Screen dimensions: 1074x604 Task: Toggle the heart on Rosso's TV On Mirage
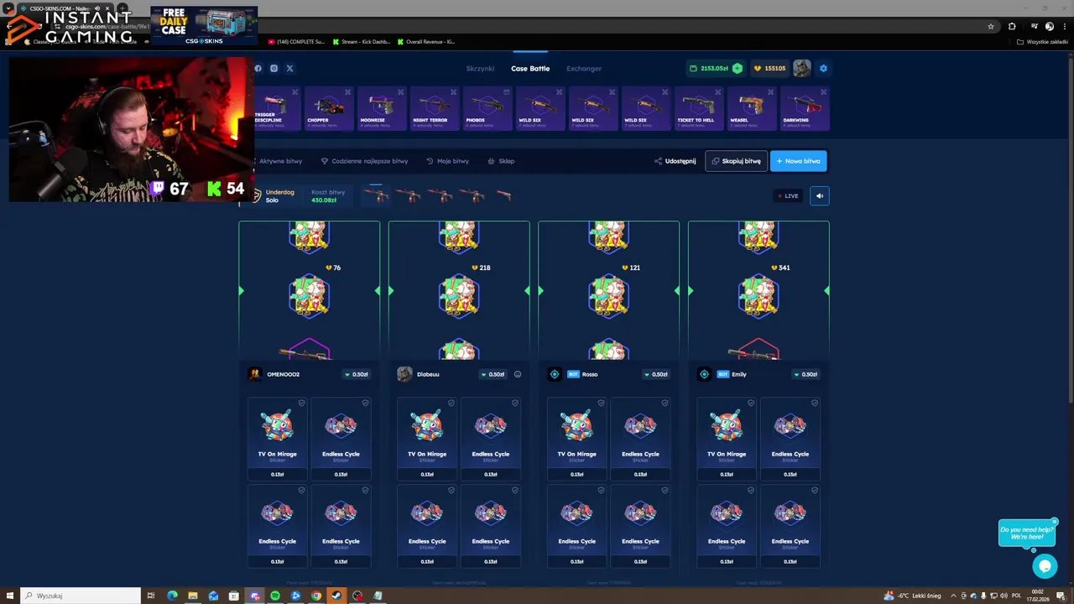pos(601,404)
